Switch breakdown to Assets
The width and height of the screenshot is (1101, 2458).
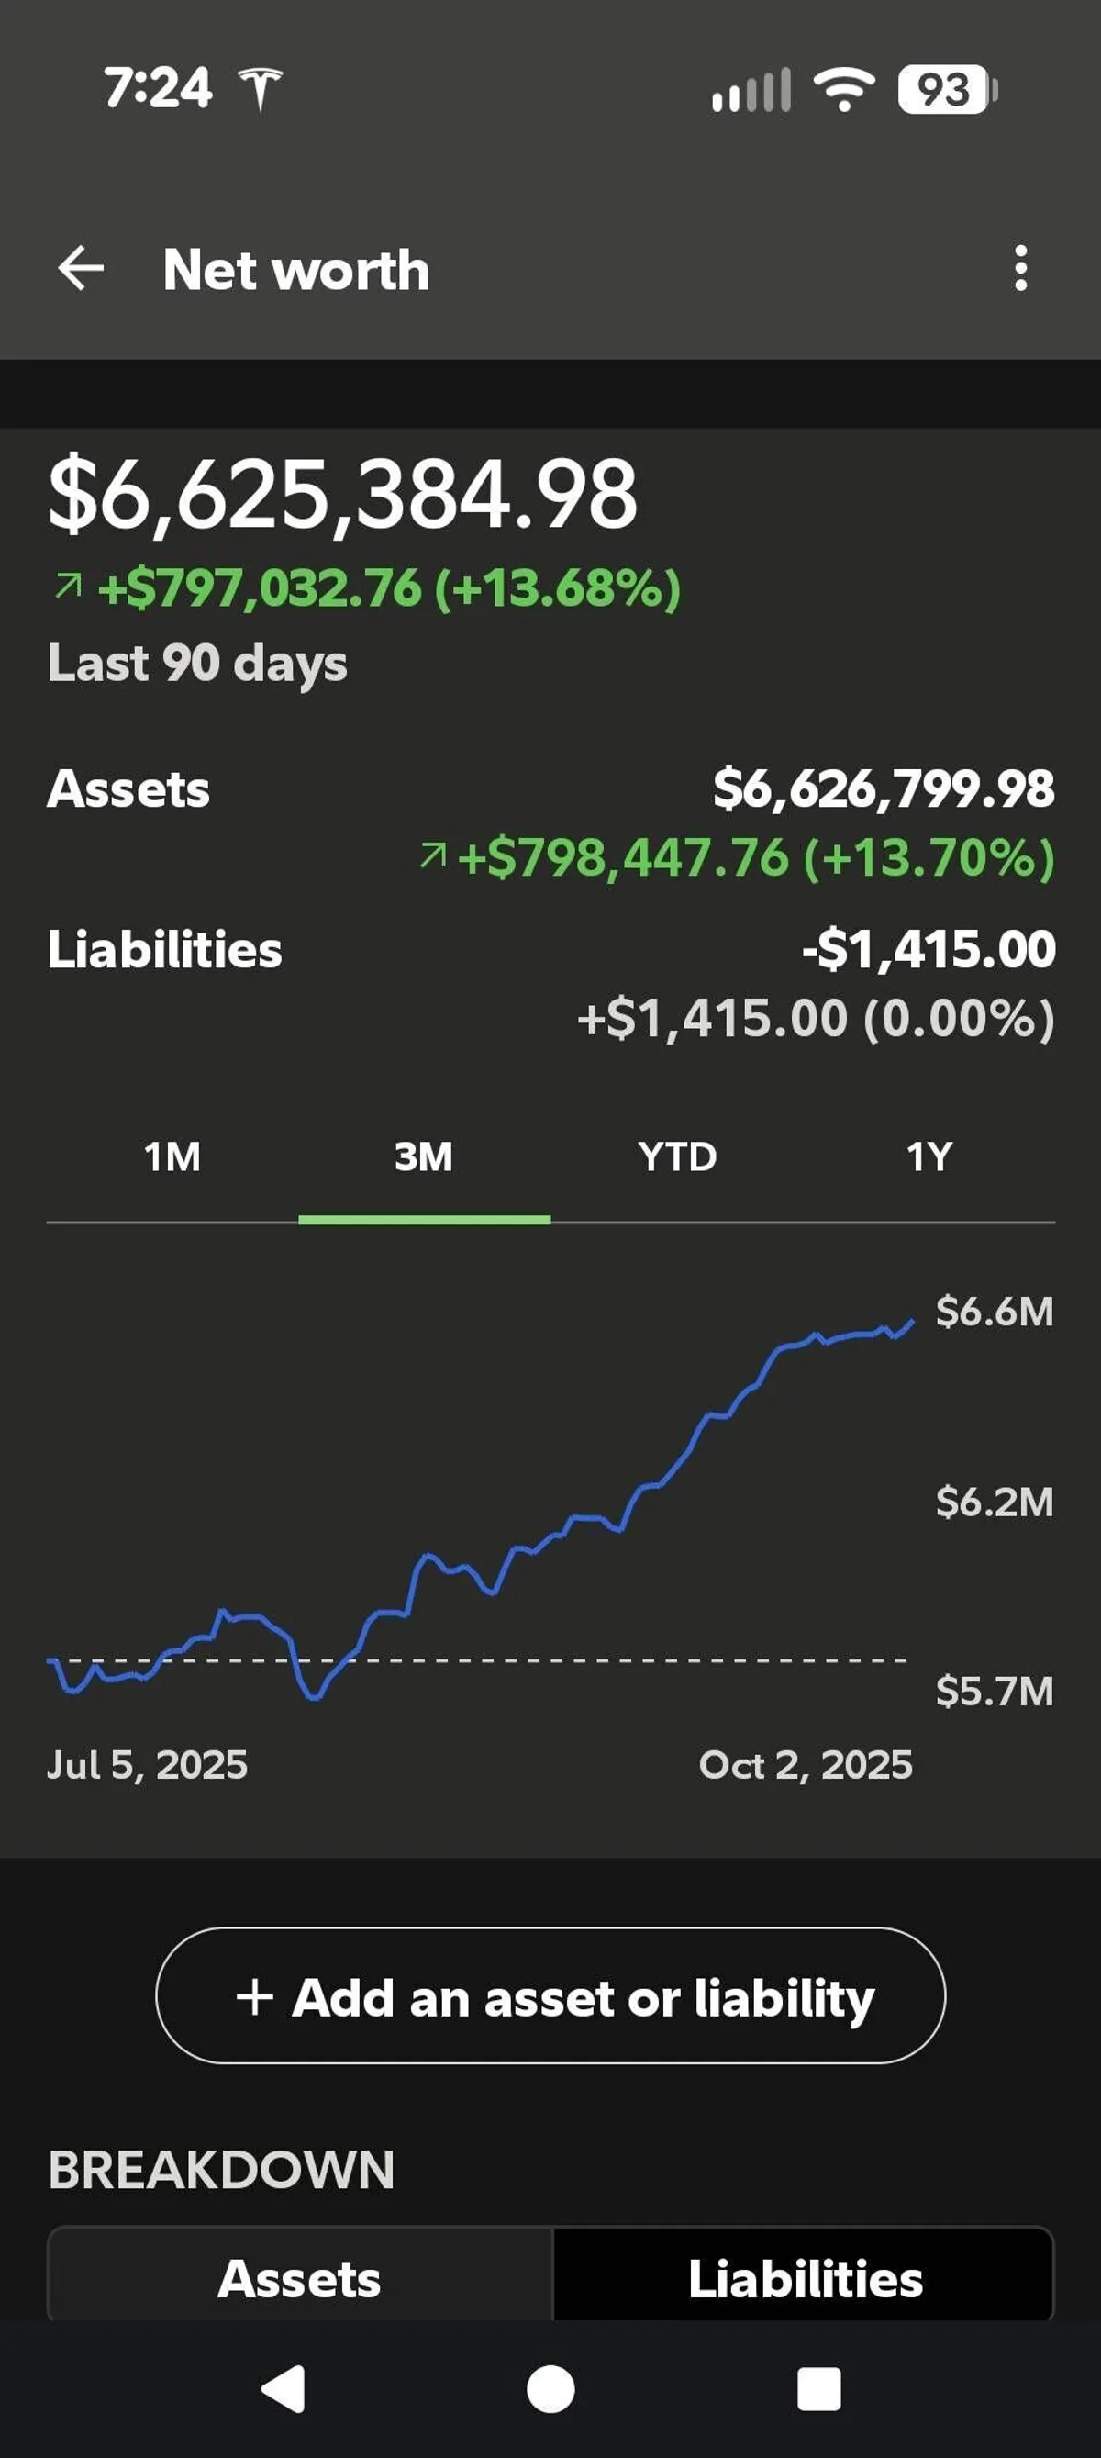pyautogui.click(x=300, y=2279)
